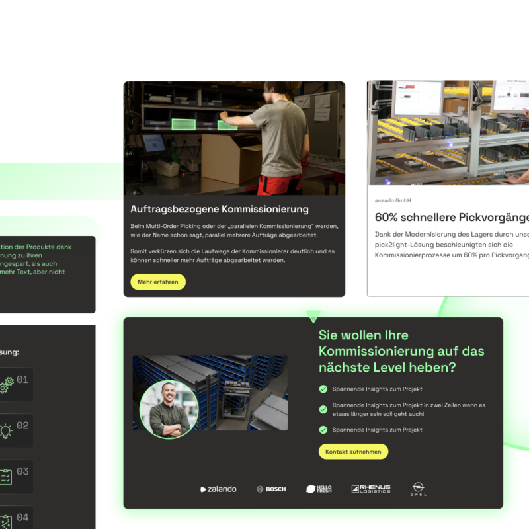
Task: Click the paragraph starting 'Somit verkürzen sich die Laufwege'
Action: pos(233,255)
